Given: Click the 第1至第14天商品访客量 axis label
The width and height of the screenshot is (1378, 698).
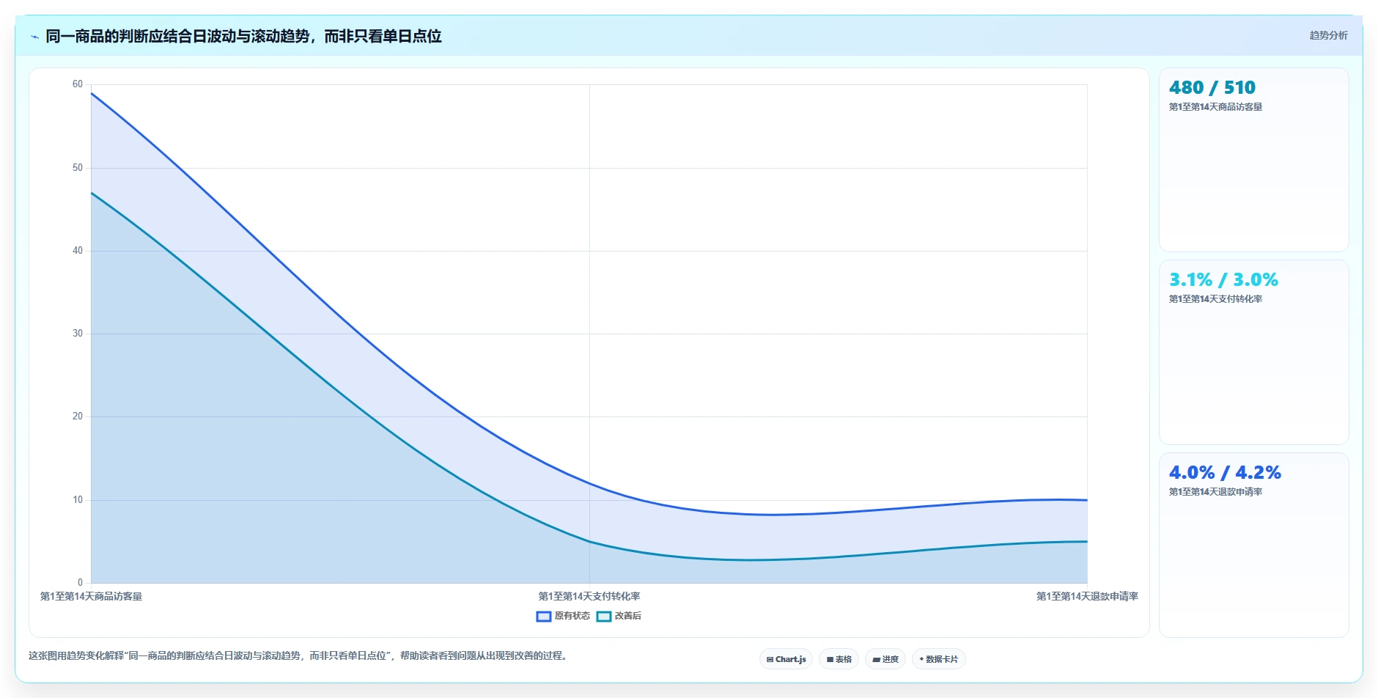Looking at the screenshot, I should (x=91, y=597).
